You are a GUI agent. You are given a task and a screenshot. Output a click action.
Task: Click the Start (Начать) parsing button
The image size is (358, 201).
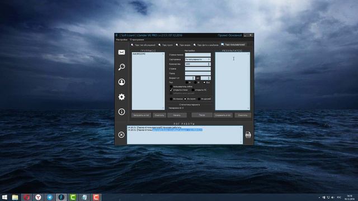[x=177, y=115]
